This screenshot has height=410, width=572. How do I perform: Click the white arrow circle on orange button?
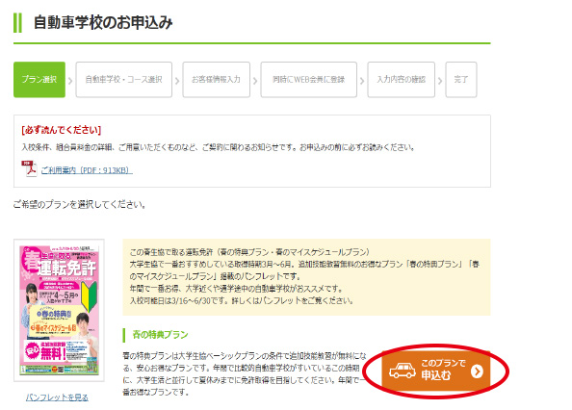(x=477, y=372)
